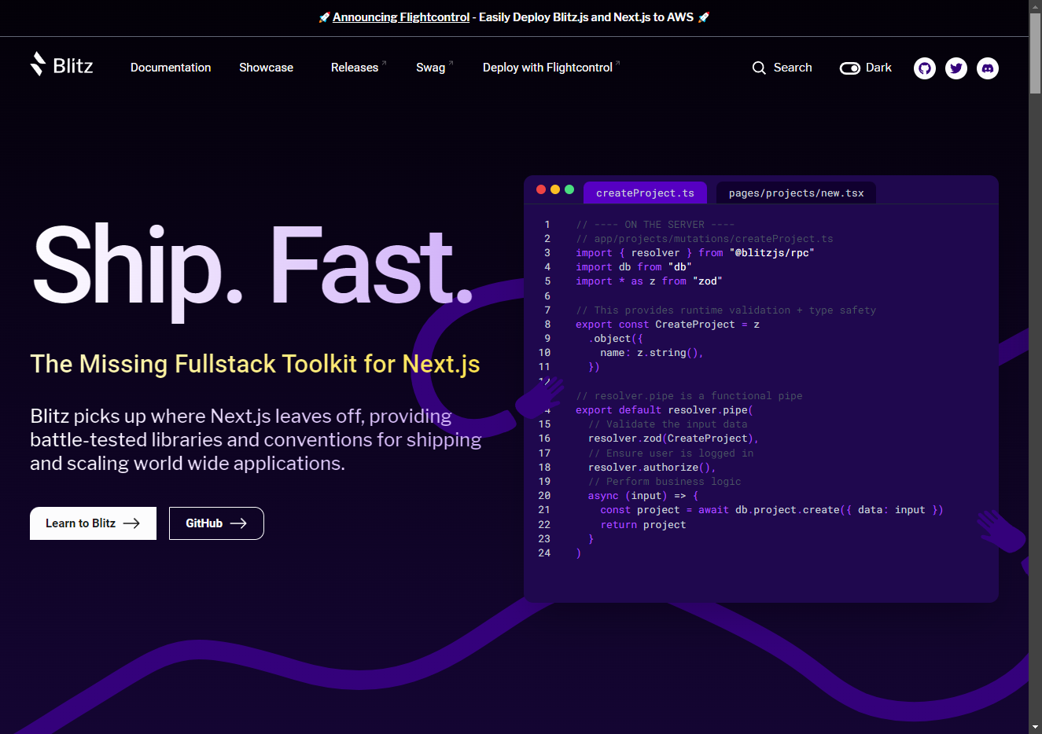Switch to the createProject.ts tab

point(645,193)
